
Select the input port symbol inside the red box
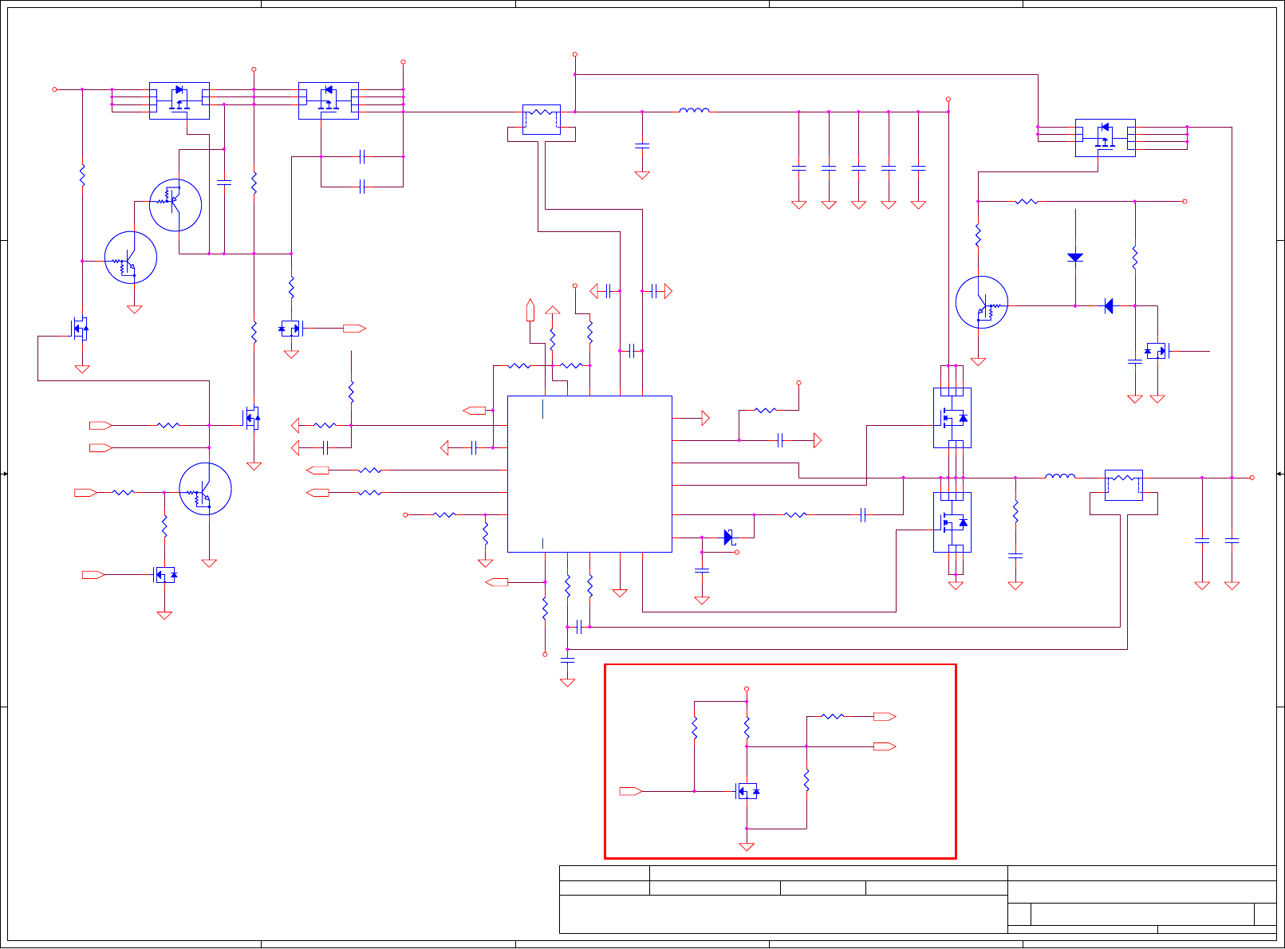click(631, 791)
